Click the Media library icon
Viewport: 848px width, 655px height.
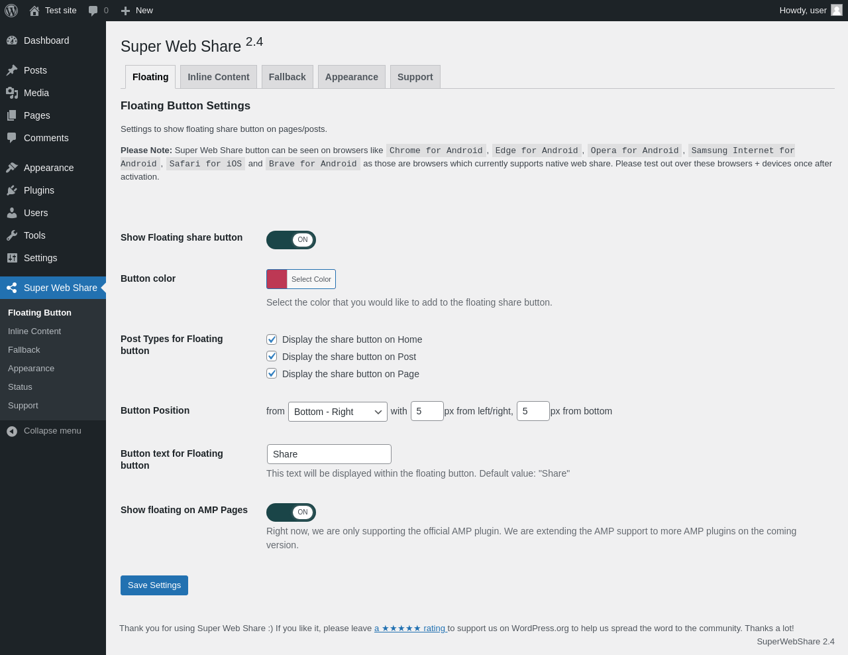coord(12,93)
